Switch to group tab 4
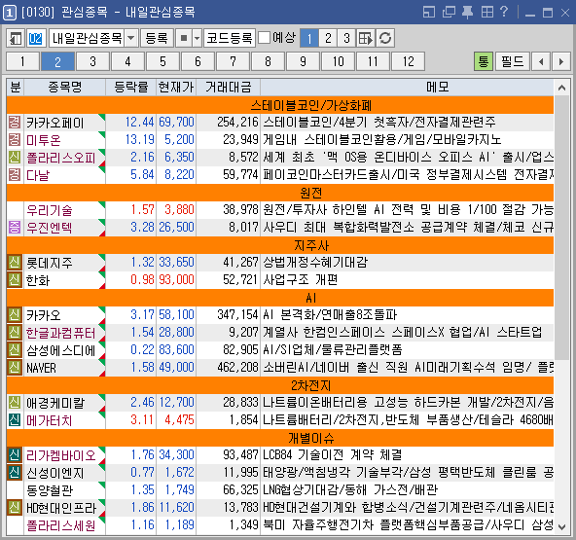 (127, 61)
